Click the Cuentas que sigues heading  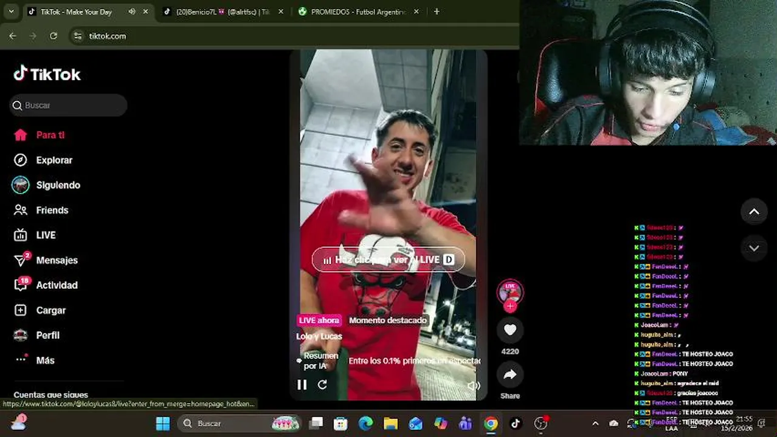point(50,395)
